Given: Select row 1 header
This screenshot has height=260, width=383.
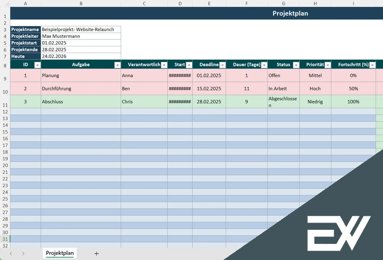Looking at the screenshot, I should pos(5,13).
